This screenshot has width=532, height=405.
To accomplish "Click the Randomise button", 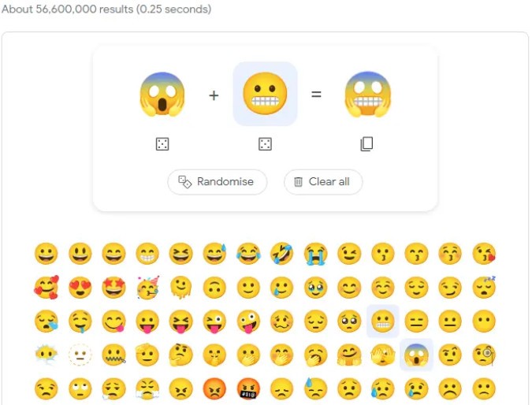I will pyautogui.click(x=218, y=182).
